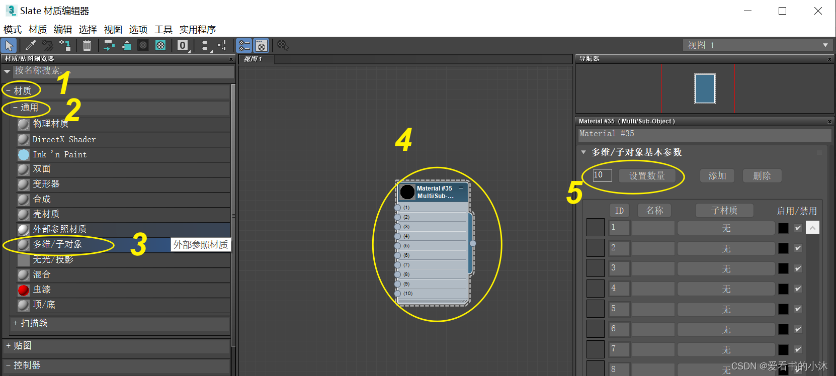This screenshot has height=376, width=836.
Task: Toggle enable checkbox for sub-material 7
Action: point(798,349)
